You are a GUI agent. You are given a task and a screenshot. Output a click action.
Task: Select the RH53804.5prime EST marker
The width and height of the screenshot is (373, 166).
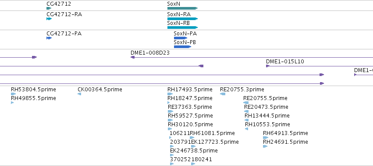[13, 94]
